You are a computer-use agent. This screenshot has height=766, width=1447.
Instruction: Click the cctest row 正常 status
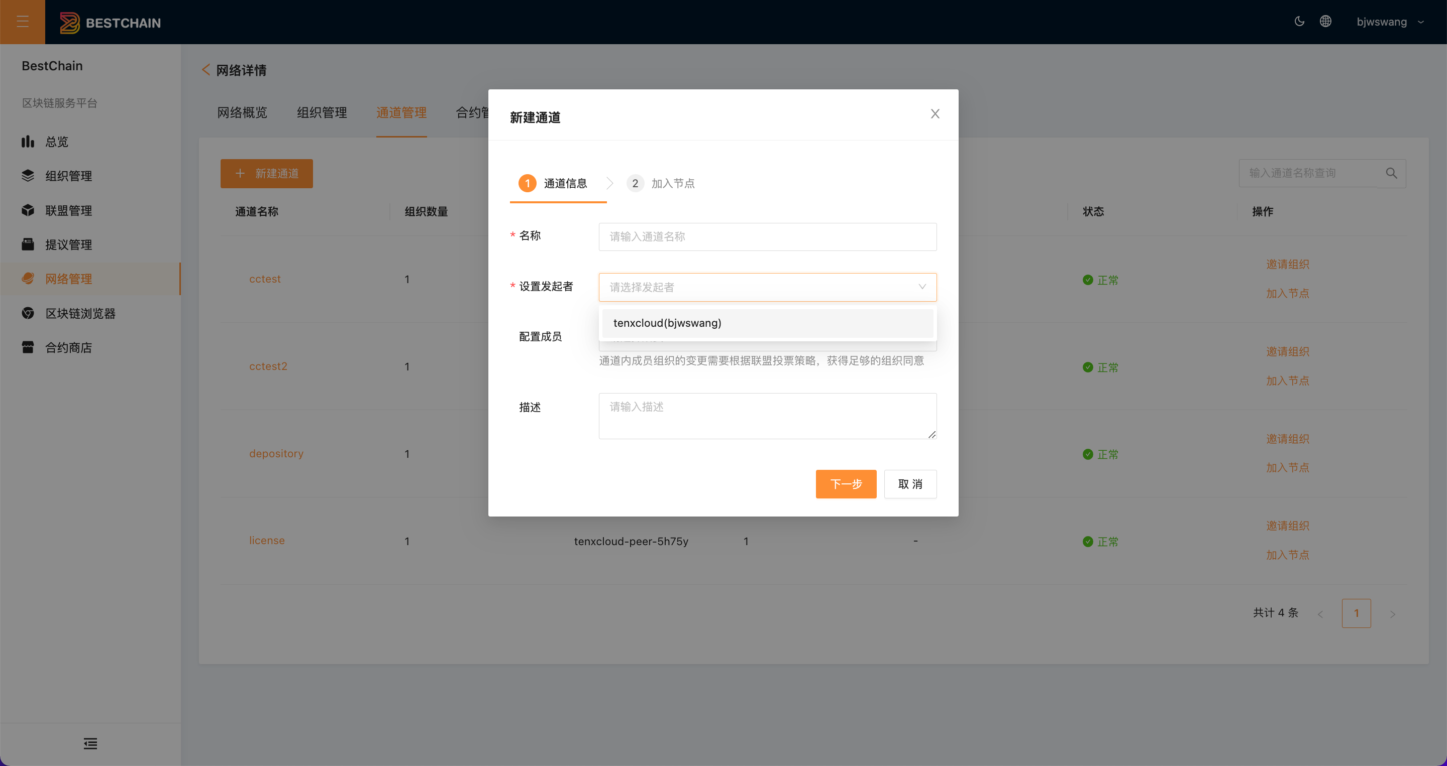coord(1100,280)
